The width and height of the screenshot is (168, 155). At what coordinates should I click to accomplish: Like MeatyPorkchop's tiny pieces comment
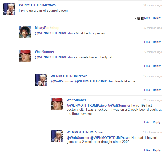[147, 42]
